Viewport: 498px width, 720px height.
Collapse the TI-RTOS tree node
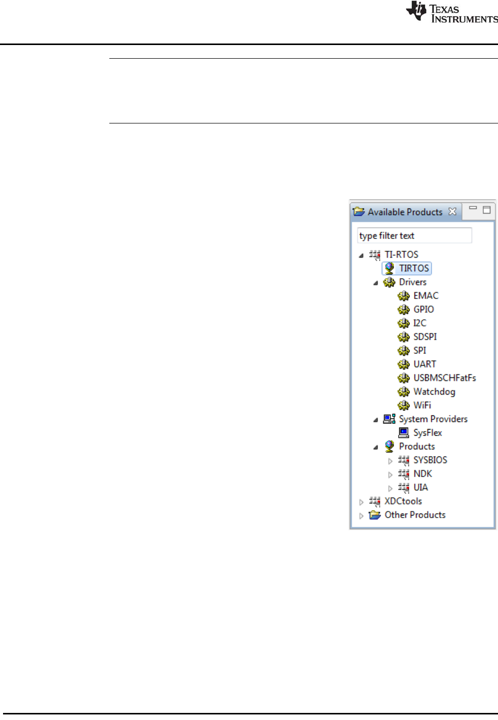[x=361, y=255]
